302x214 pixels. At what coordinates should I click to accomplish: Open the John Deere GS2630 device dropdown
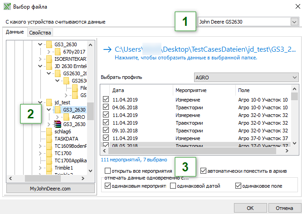(294, 22)
